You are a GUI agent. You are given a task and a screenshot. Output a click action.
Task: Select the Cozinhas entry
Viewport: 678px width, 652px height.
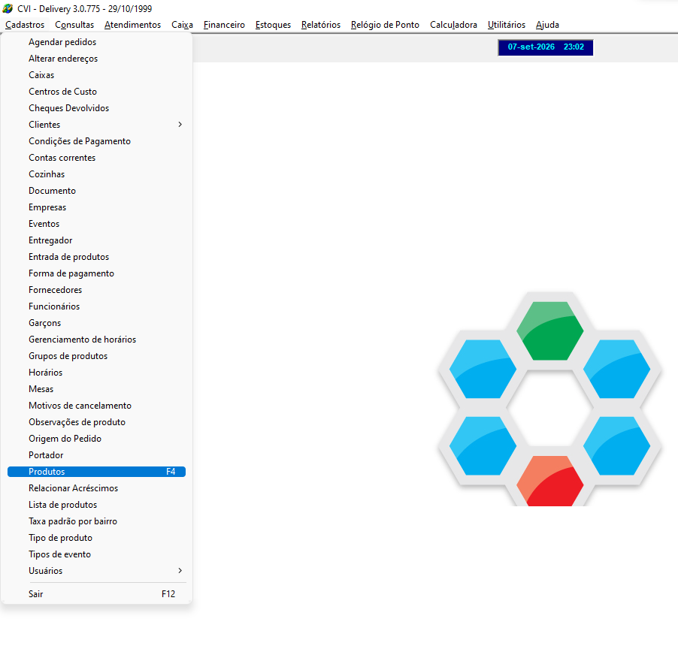[x=96, y=174]
